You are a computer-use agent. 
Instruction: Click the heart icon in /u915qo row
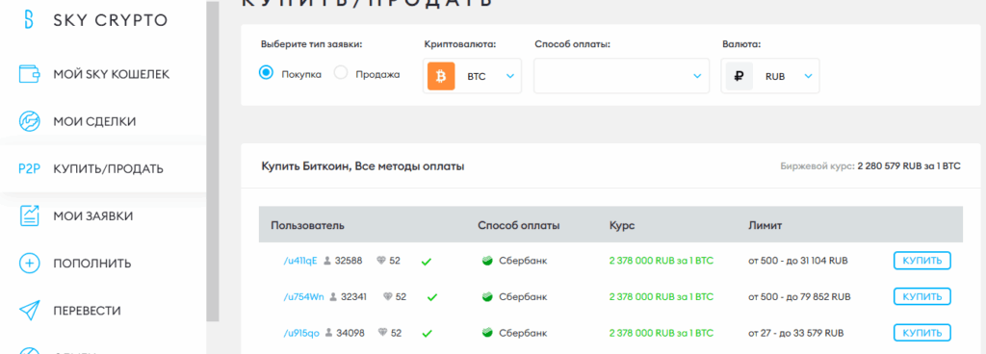[x=382, y=333]
